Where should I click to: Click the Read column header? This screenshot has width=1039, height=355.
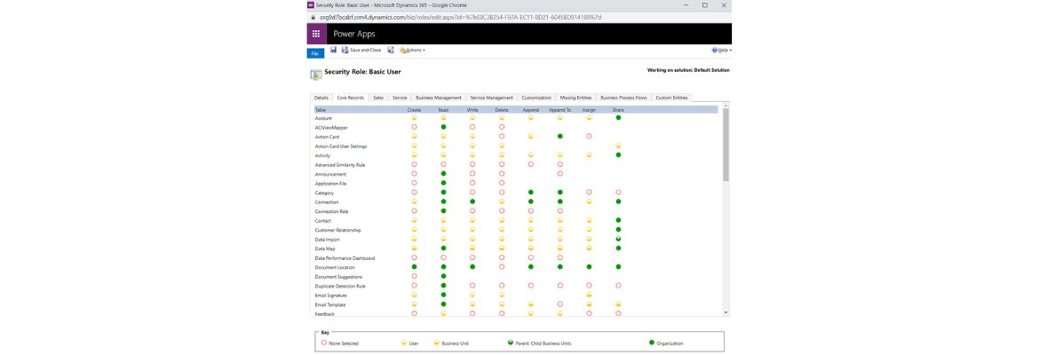point(443,110)
